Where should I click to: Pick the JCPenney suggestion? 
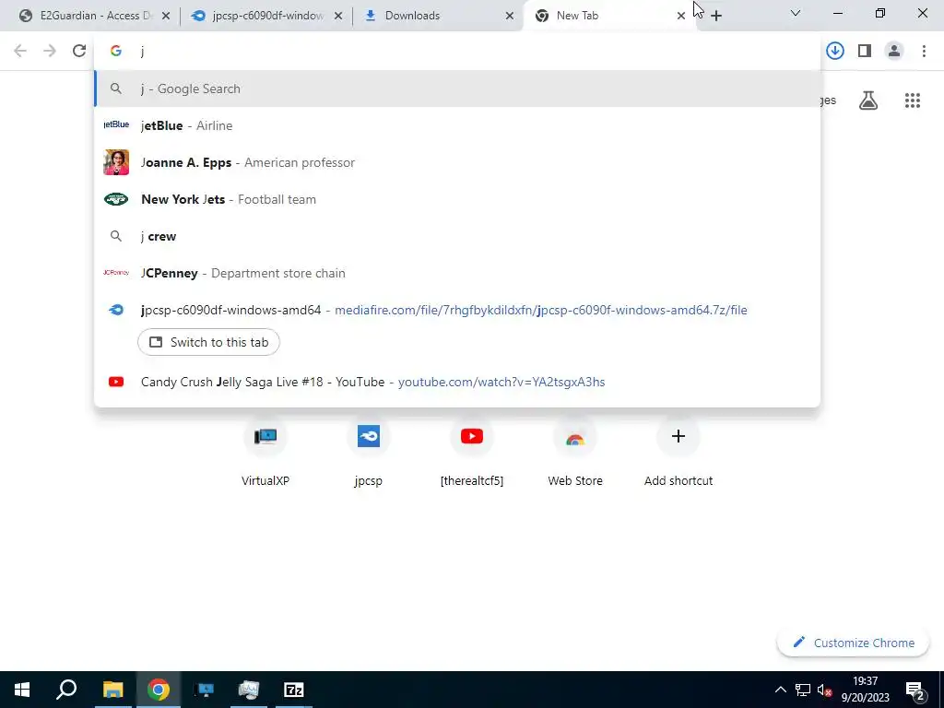click(457, 273)
